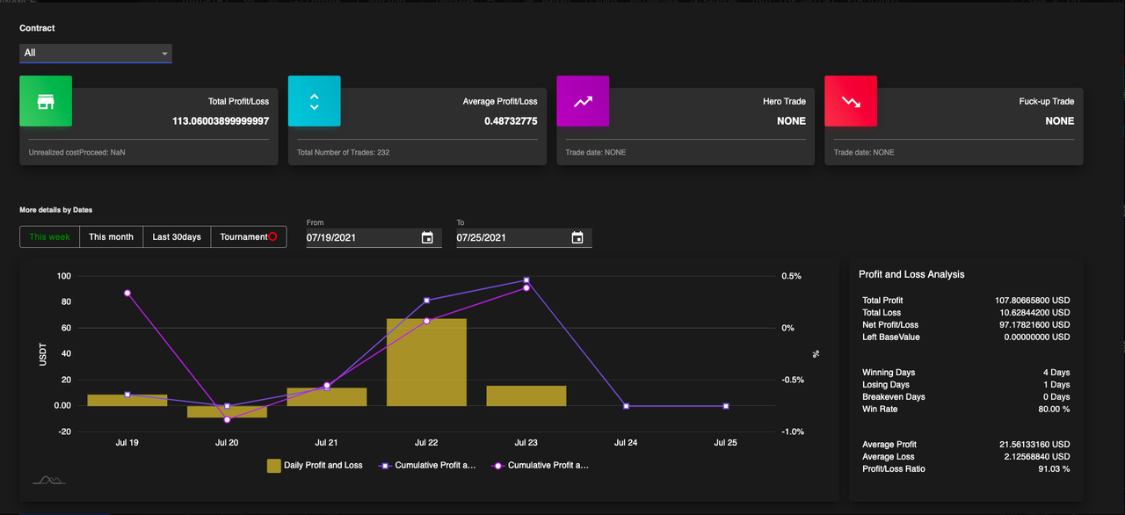This screenshot has height=515, width=1125.
Task: Click the purple trending-up Hero Trade icon
Action: (x=583, y=101)
